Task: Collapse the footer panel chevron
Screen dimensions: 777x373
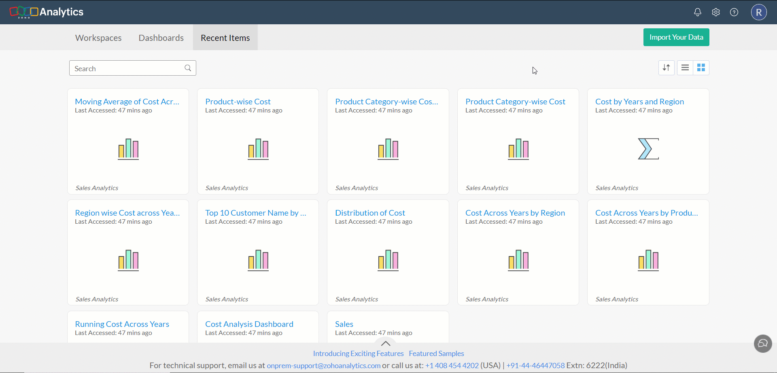Action: tap(386, 343)
